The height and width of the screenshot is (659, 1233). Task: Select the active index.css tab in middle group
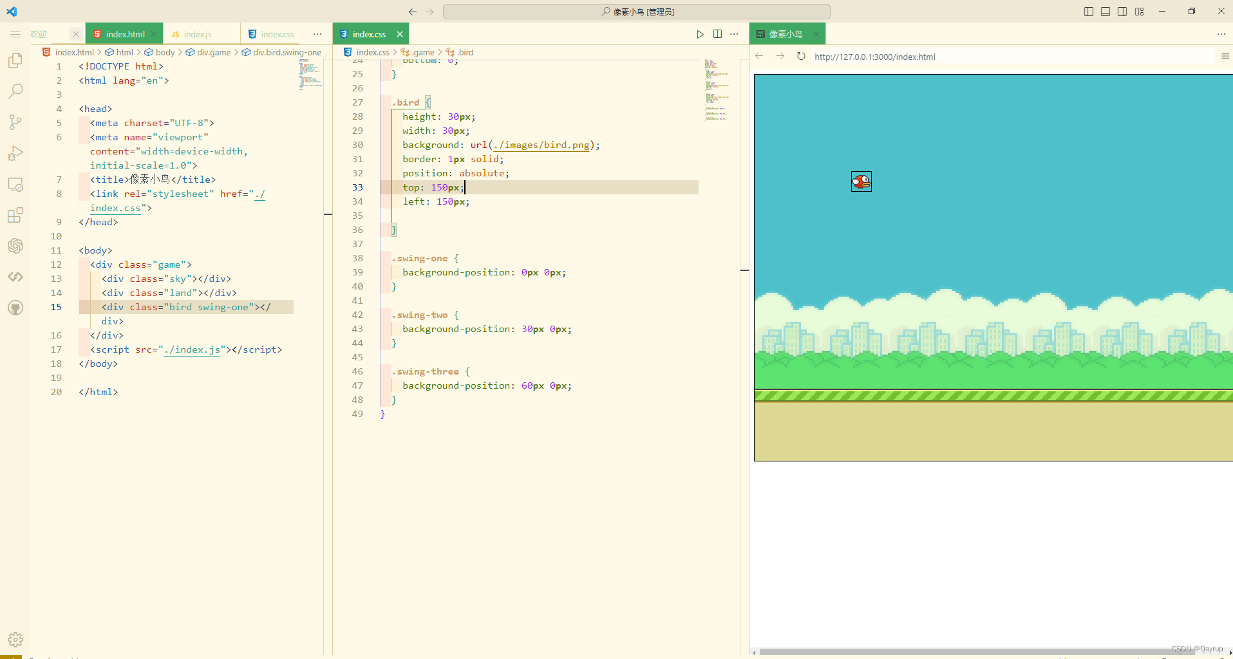[x=369, y=34]
